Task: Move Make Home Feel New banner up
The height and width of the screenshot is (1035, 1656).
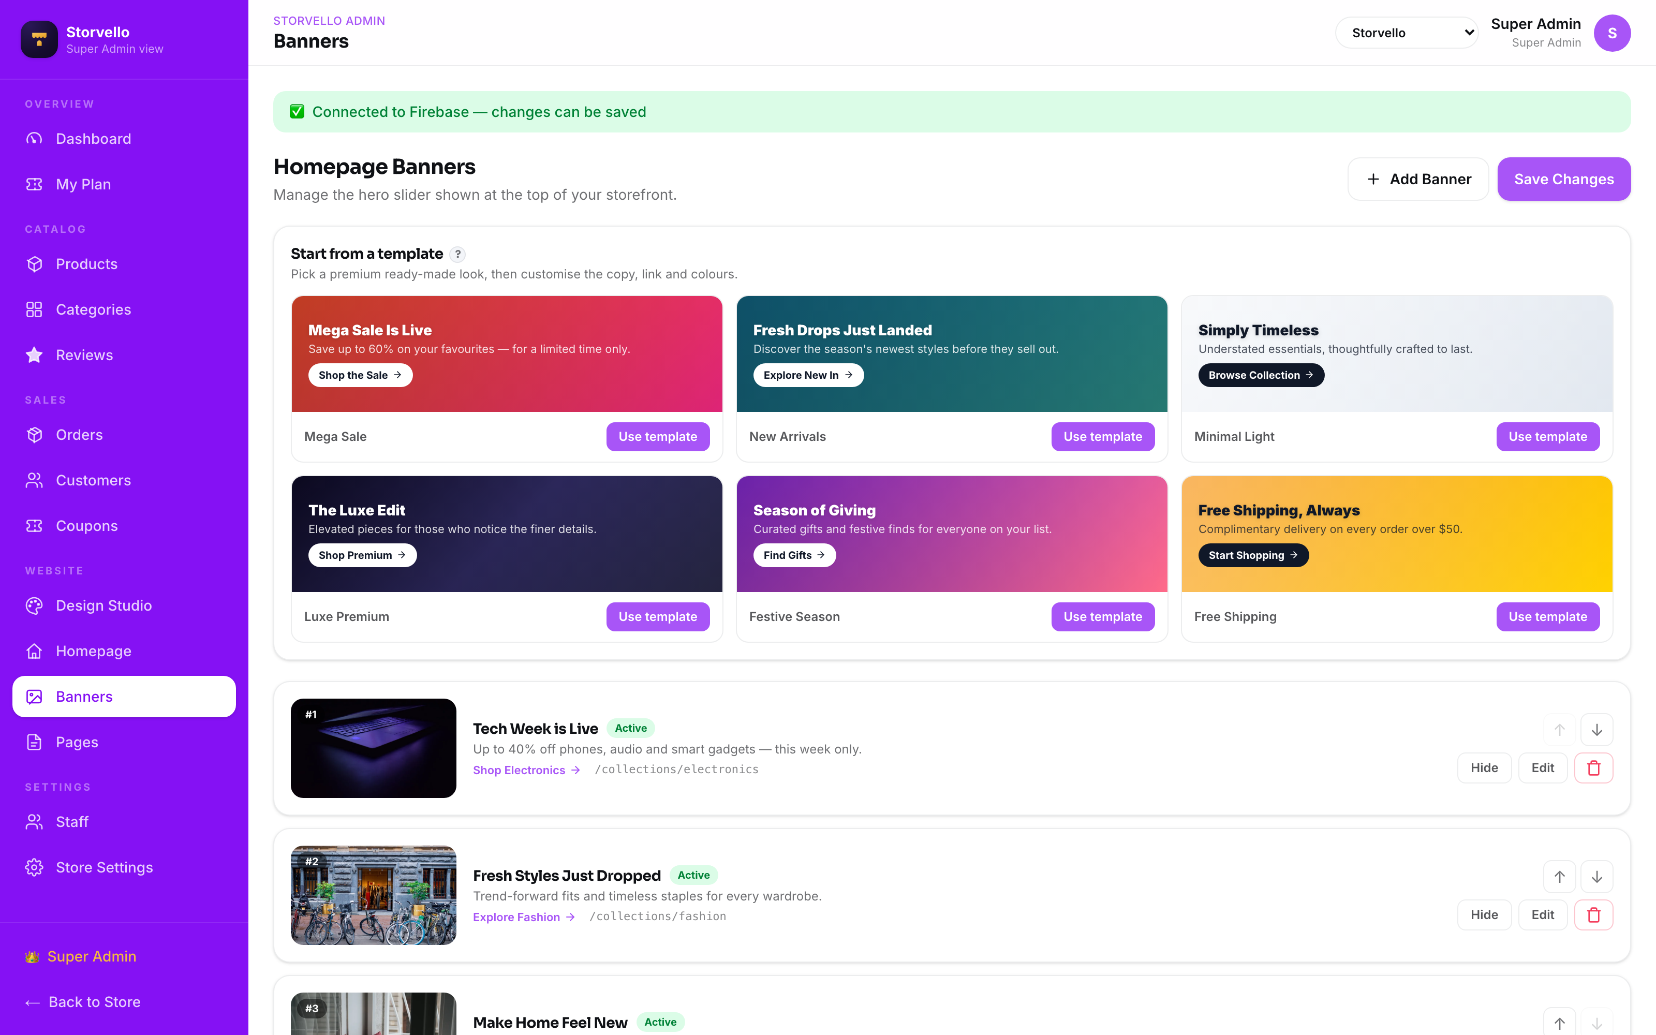Action: [x=1560, y=1024]
